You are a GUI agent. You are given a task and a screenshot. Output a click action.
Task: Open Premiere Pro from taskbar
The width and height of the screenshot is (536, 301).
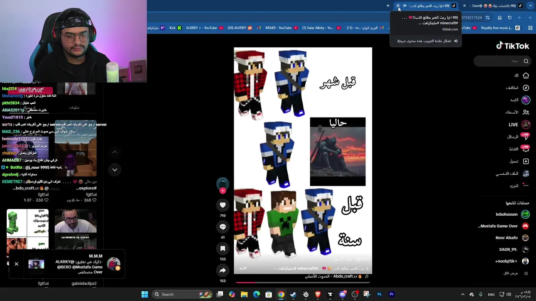point(392,294)
